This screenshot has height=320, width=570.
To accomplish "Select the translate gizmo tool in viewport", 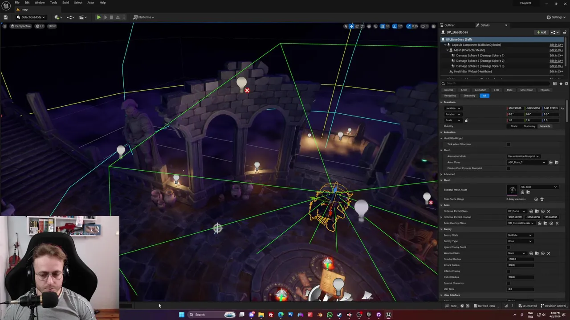I will click(351, 26).
